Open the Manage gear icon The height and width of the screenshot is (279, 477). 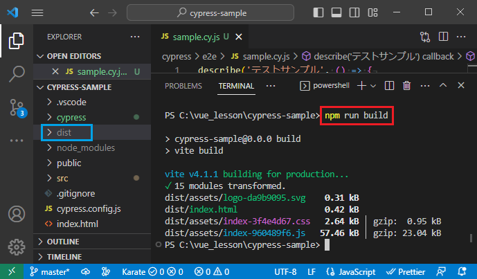tap(17, 247)
